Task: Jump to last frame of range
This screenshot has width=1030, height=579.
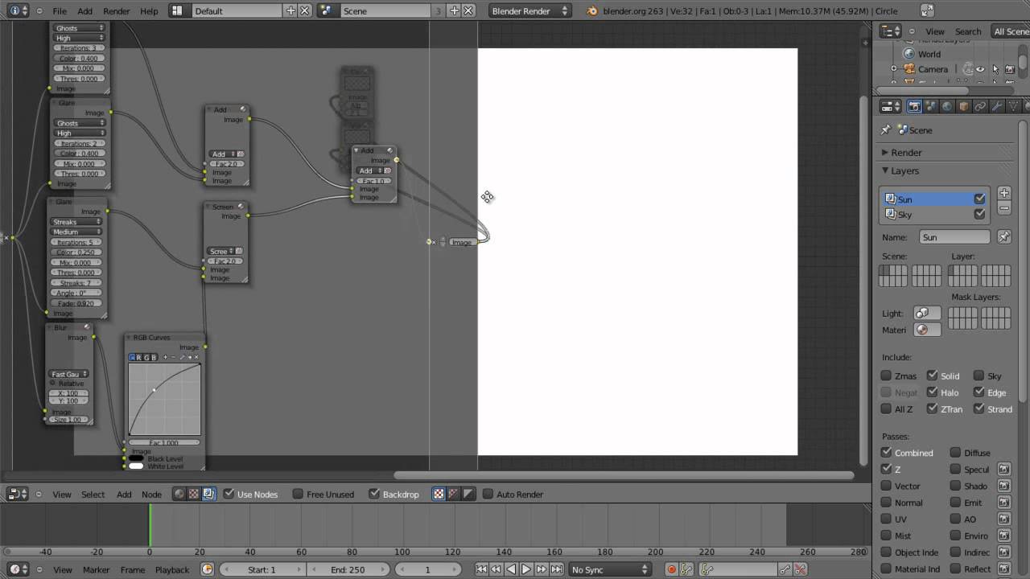Action: [556, 569]
